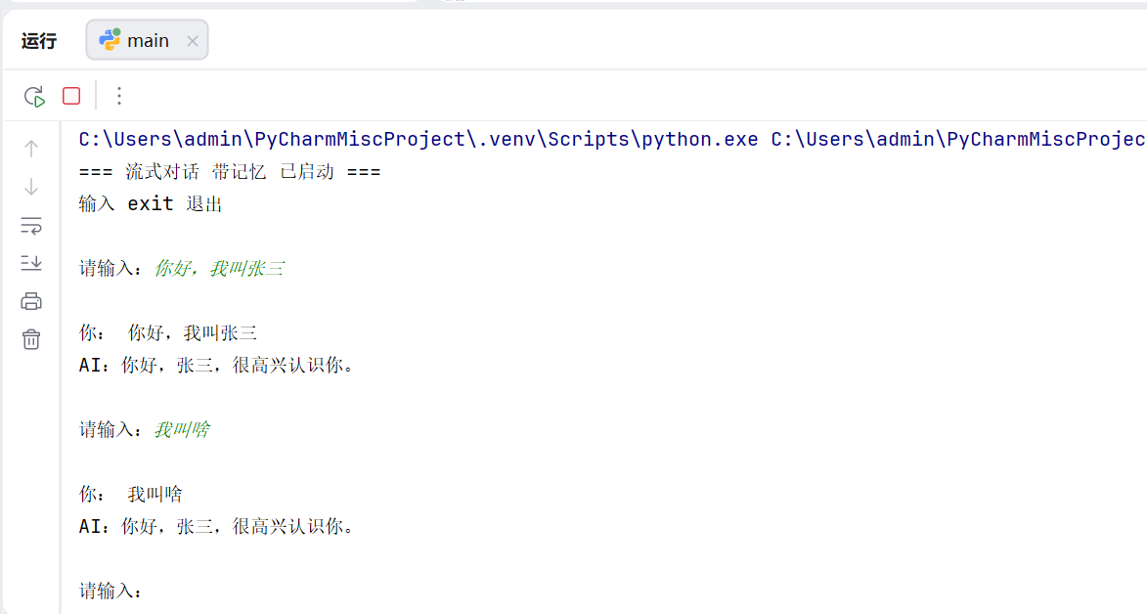Image resolution: width=1147 pixels, height=614 pixels.
Task: Click the Rerun main icon
Action: (x=34, y=96)
